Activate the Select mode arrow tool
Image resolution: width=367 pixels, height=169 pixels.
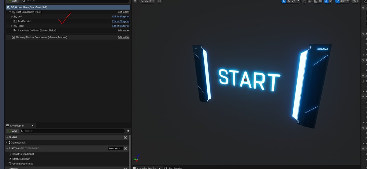click(x=284, y=1)
